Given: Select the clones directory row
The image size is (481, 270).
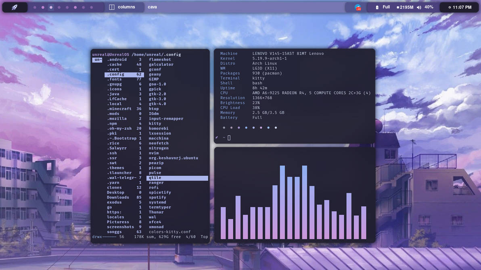Looking at the screenshot, I should point(124,187).
